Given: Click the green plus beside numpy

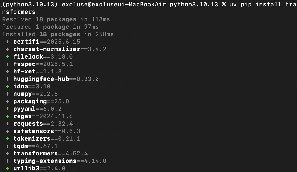Looking at the screenshot, I should point(7,94).
